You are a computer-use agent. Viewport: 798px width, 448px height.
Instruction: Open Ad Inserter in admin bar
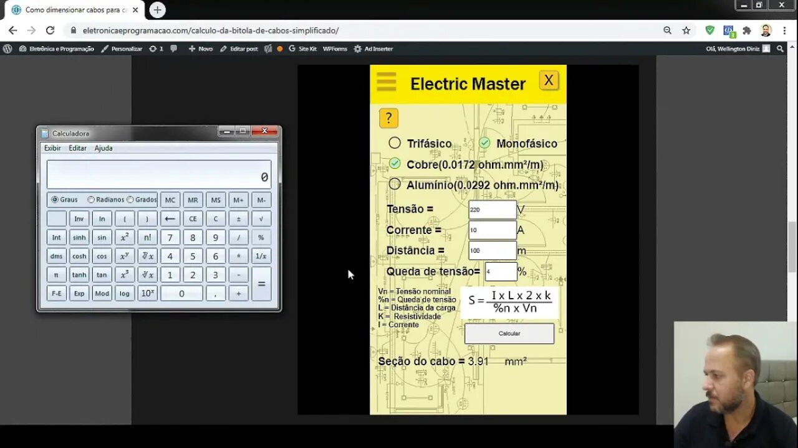pos(373,49)
